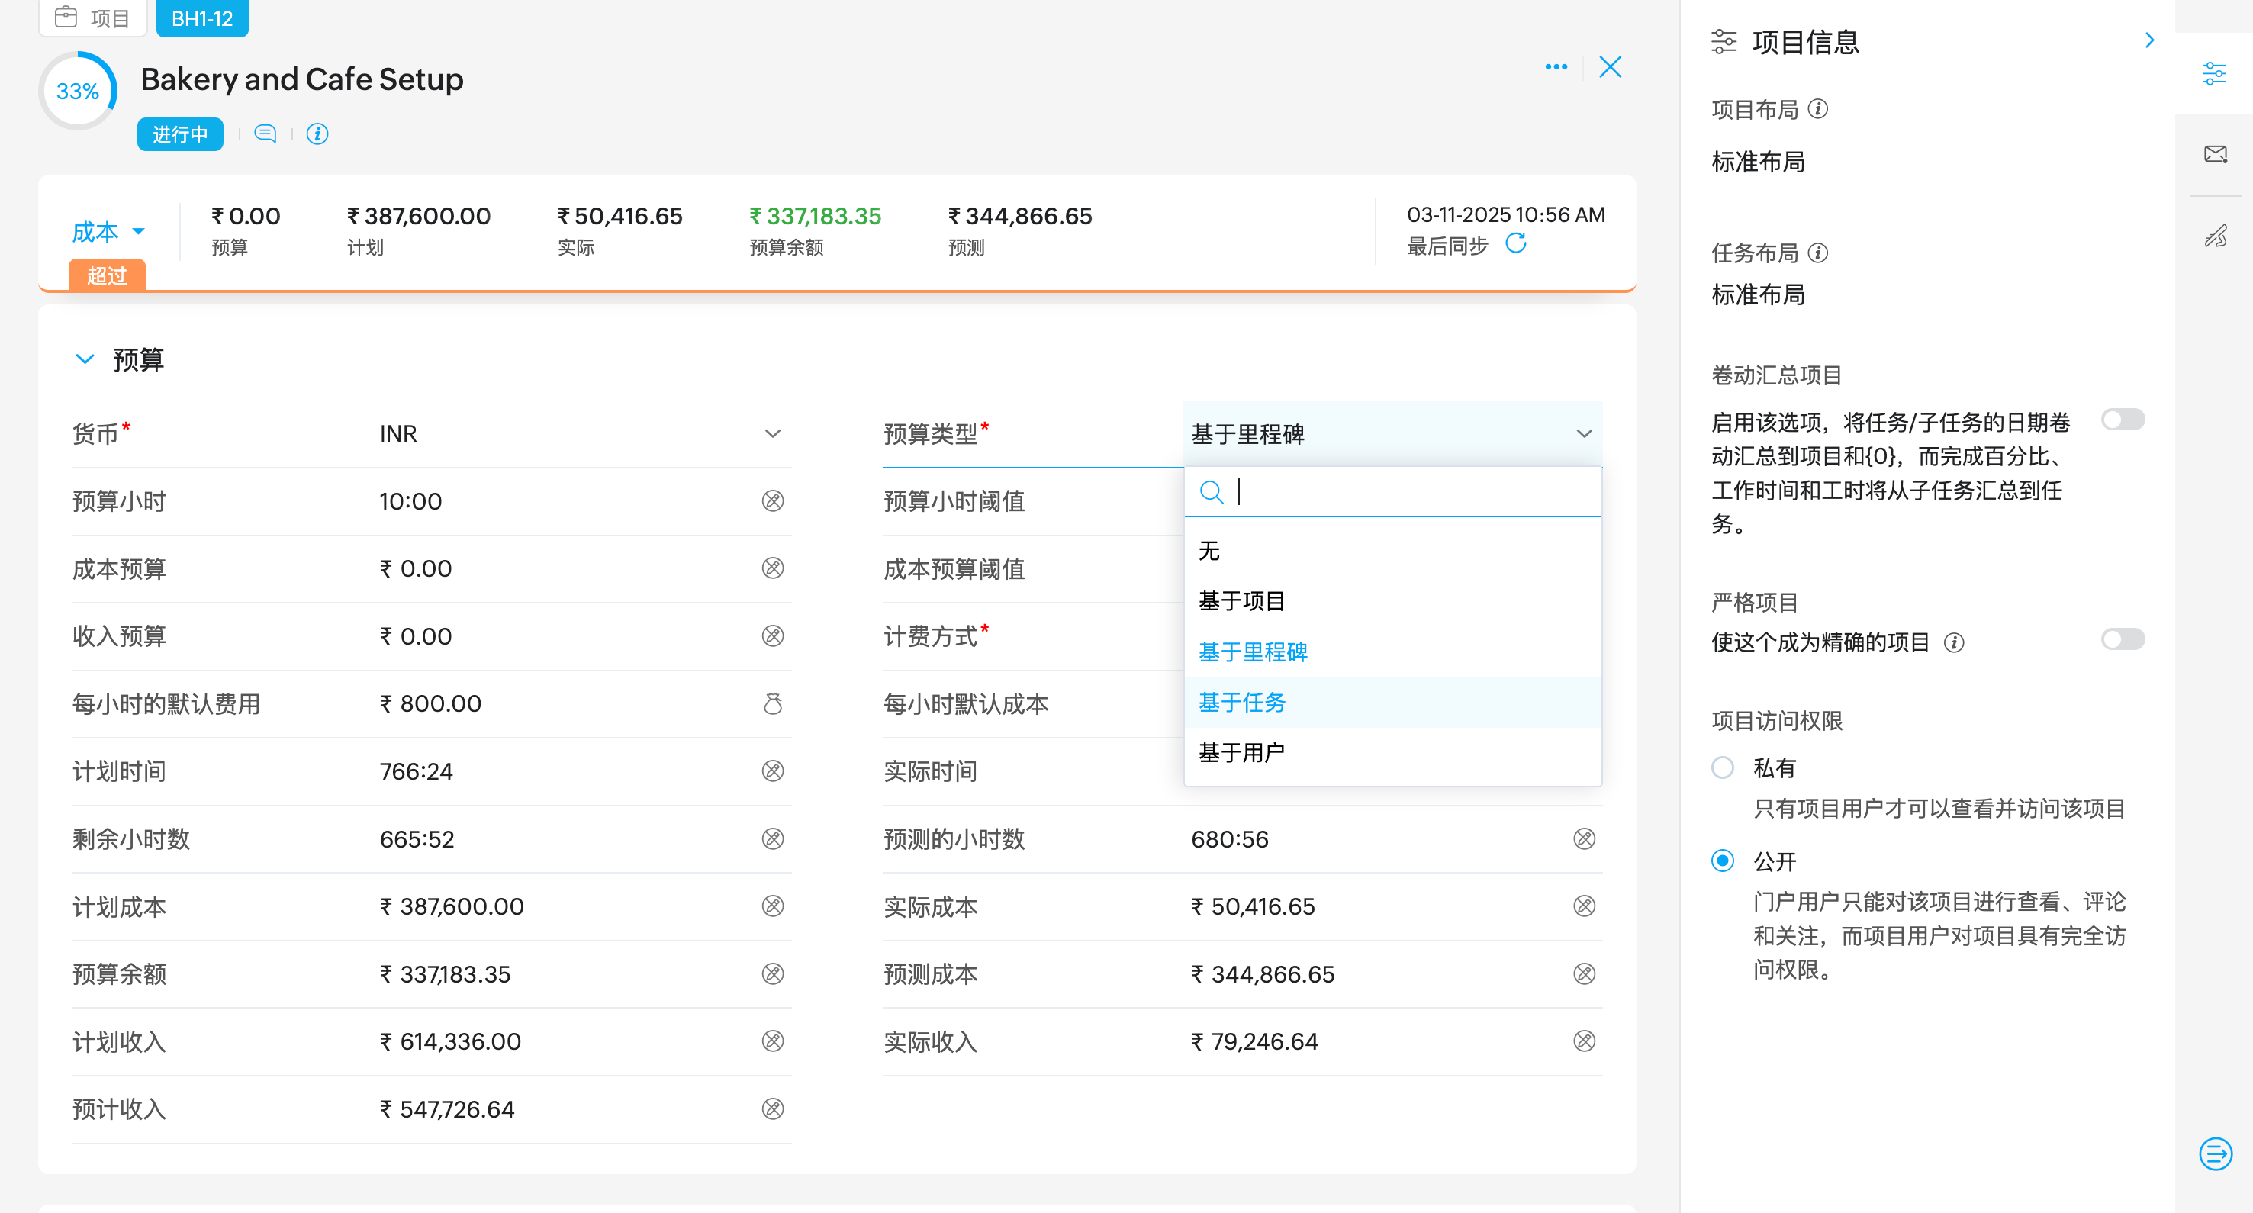Click the edit pen icon in right sidebar
This screenshot has width=2253, height=1213.
(x=2215, y=235)
